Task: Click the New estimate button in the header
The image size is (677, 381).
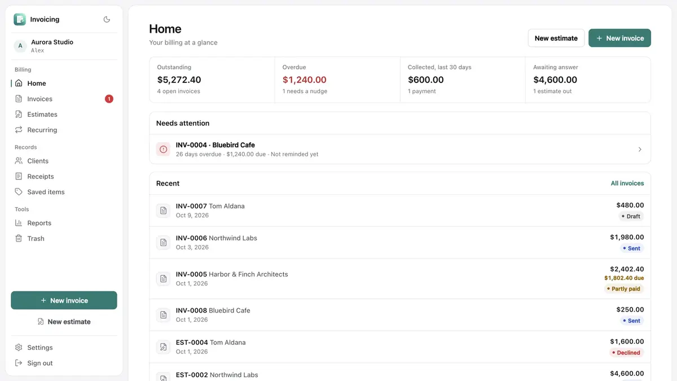Action: (556, 38)
